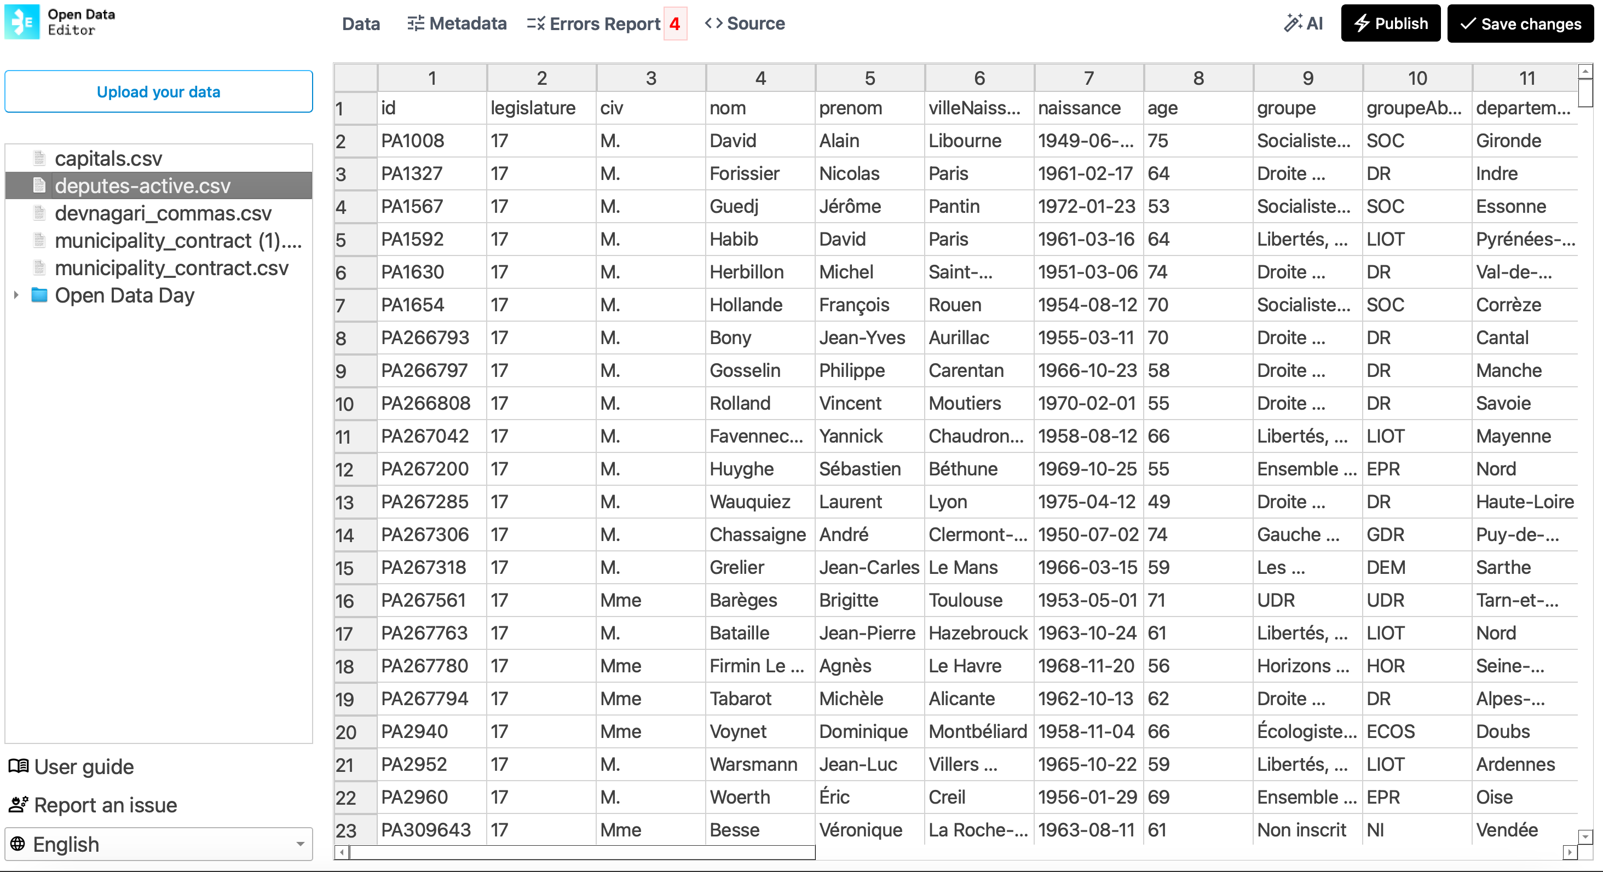Open the User guide link
This screenshot has height=872, width=1603.
[x=72, y=766]
